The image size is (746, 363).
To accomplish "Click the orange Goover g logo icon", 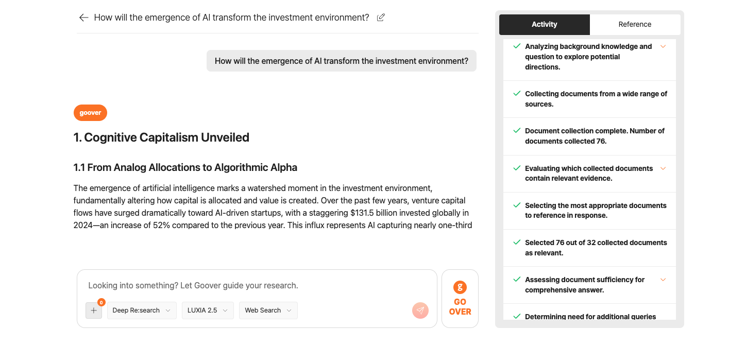I will click(460, 287).
